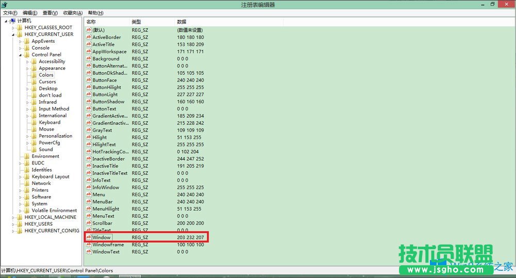Click the Console folder icon
Viewport: 516px width, 278px height.
pos(27,48)
